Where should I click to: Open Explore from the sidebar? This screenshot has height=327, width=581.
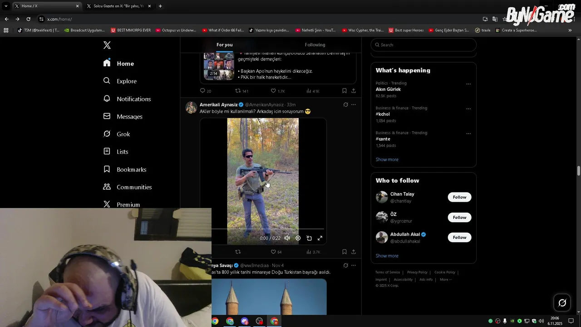coord(120,81)
